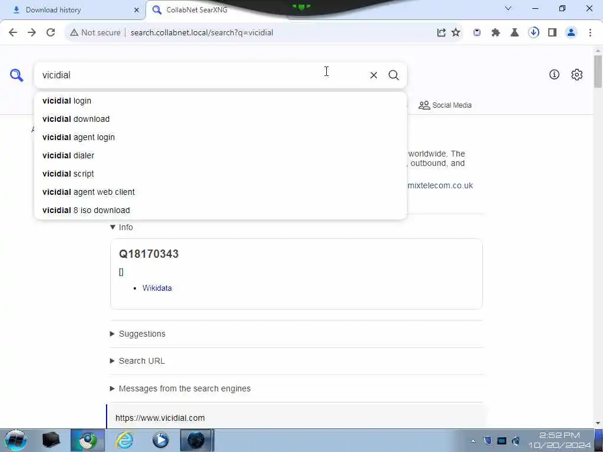Open Chrome Labs flask icon
Image resolution: width=603 pixels, height=452 pixels.
point(515,33)
